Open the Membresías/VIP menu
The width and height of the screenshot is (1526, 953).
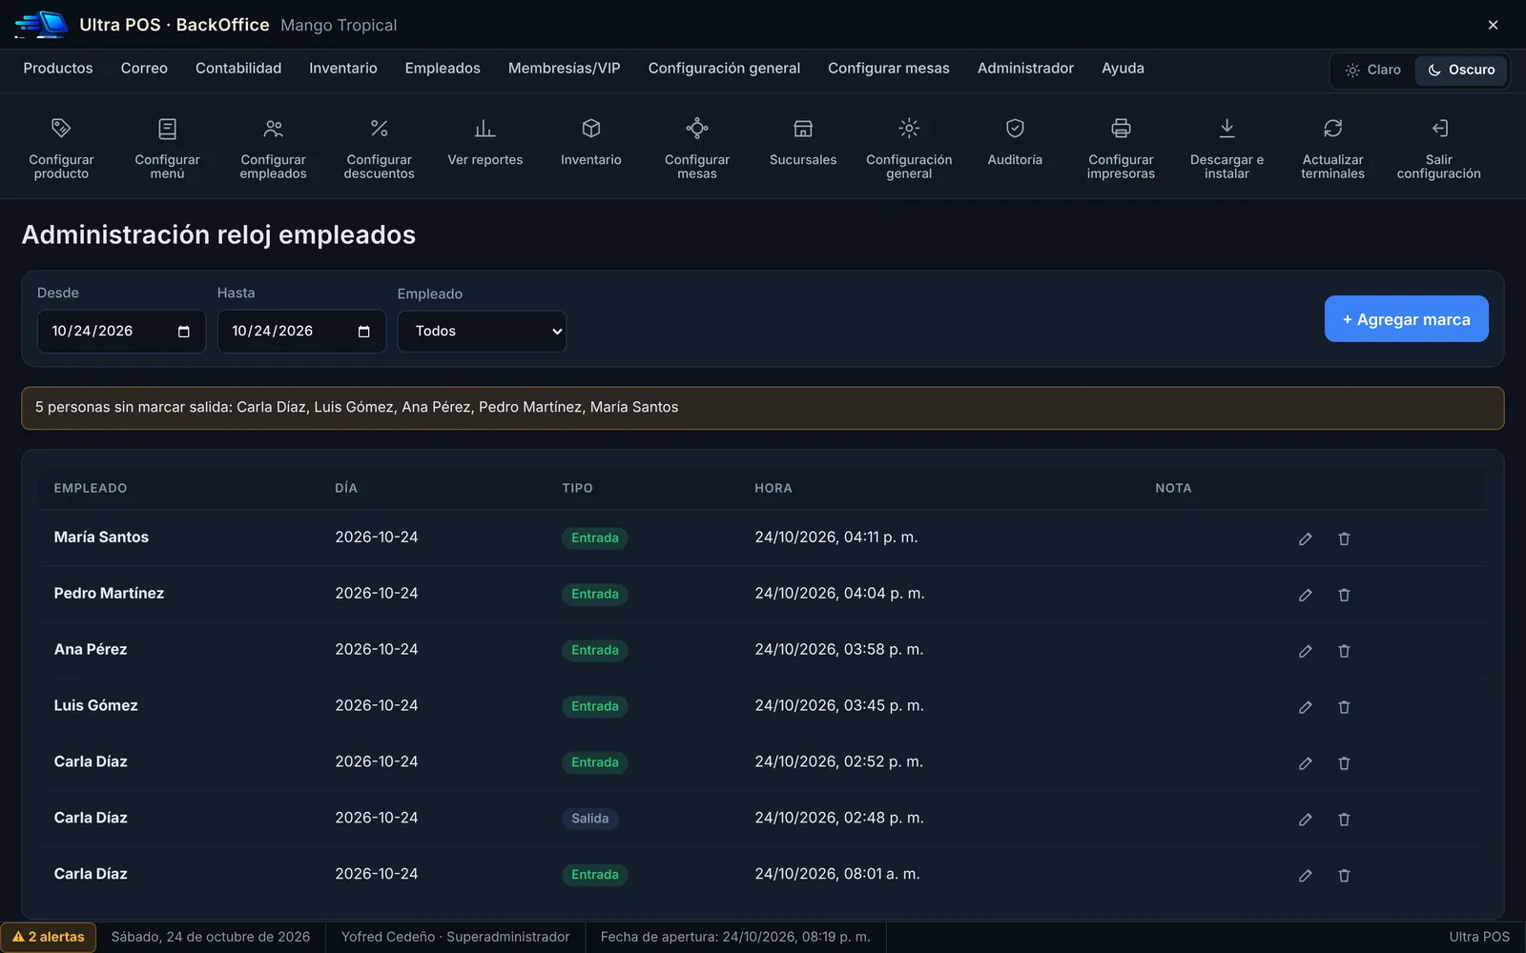565,69
